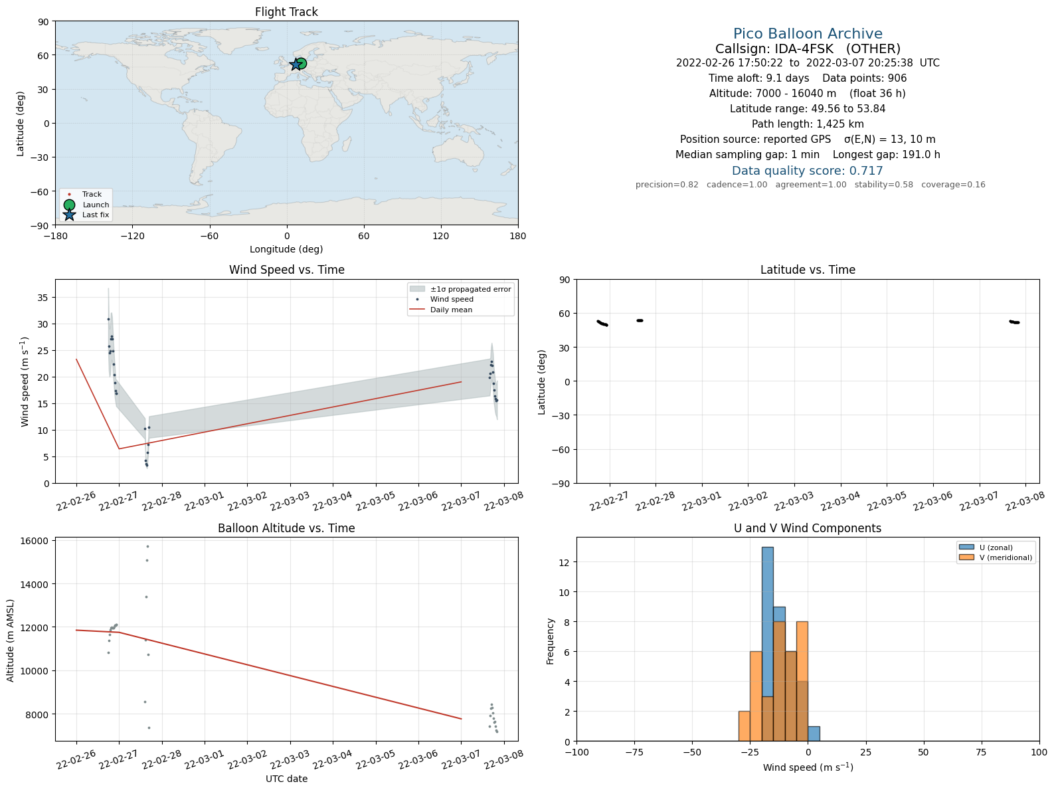This screenshot has width=1054, height=790.
Task: Click the green Launch marker in the map legend
Action: [69, 205]
